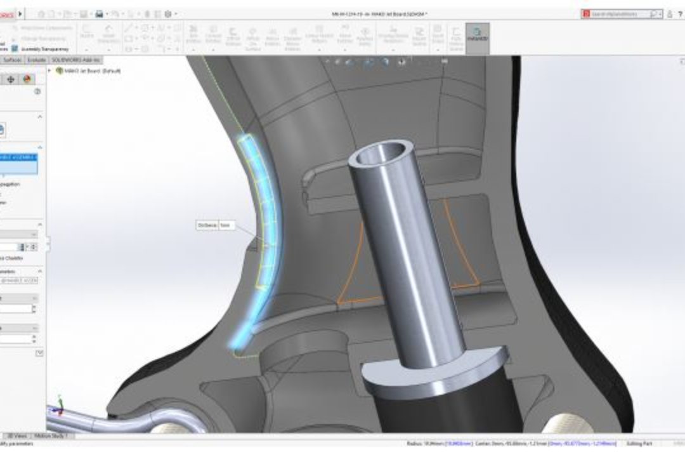685x457 pixels.
Task: Open the 3D Views tab
Action: coord(18,436)
